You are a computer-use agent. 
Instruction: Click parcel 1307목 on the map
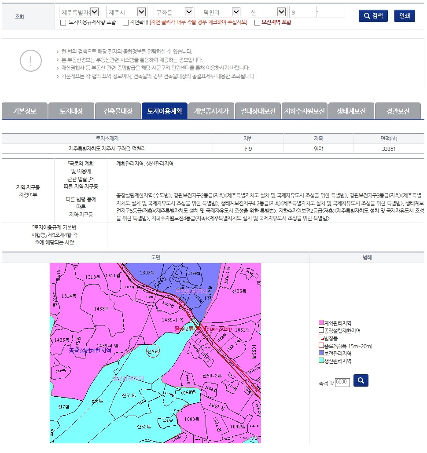pos(147,272)
